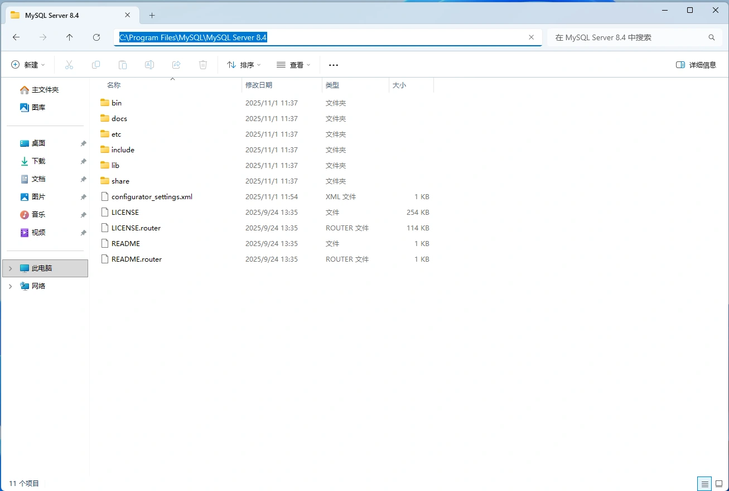
Task: Go up one folder level with Up arrow
Action: pyautogui.click(x=69, y=37)
